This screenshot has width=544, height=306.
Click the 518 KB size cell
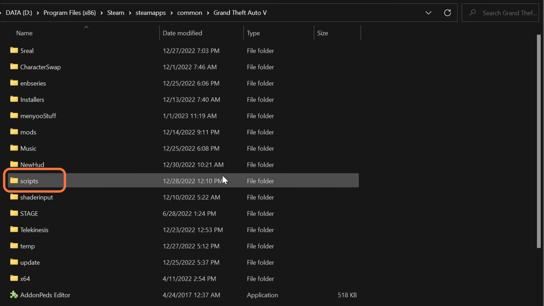coord(347,295)
